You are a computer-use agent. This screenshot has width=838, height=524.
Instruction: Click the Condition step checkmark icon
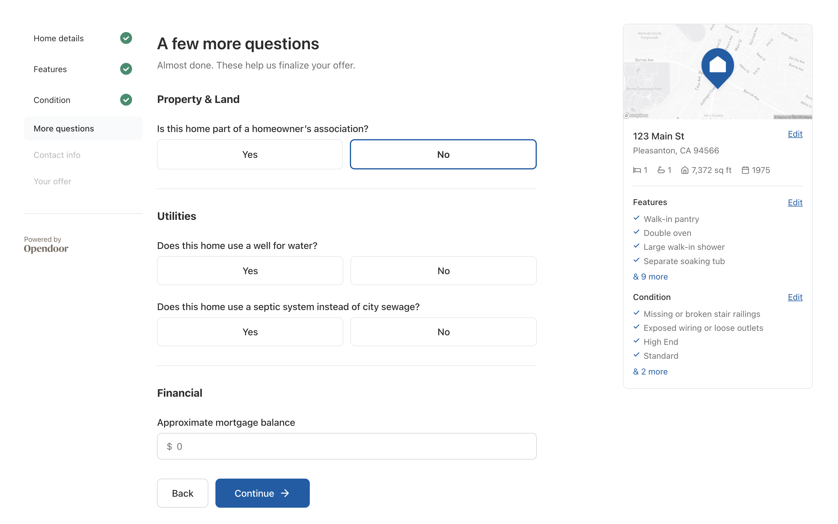tap(126, 100)
